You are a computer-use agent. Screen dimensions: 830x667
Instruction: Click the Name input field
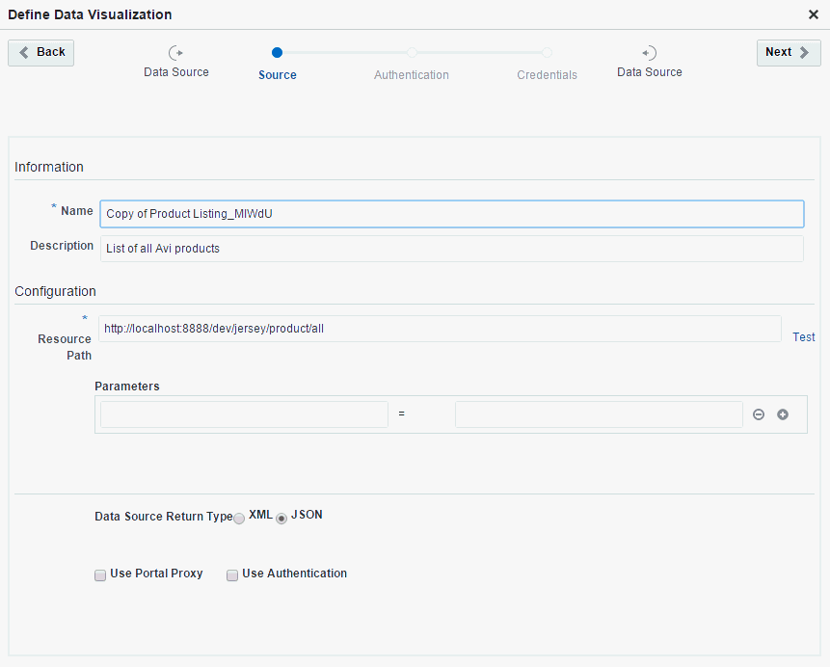coord(451,214)
